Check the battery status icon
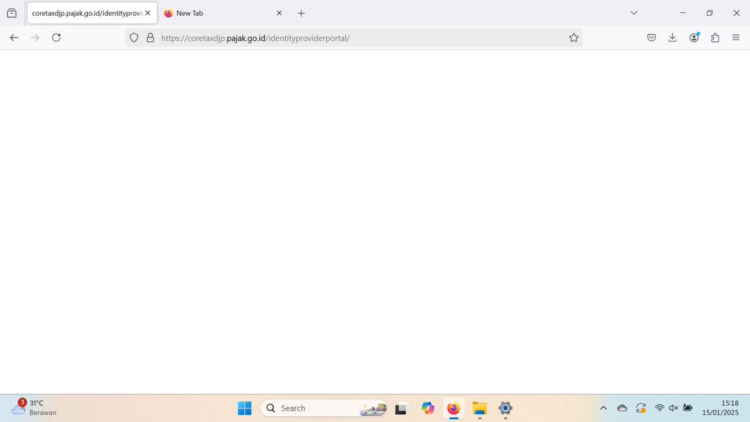750x422 pixels. tap(688, 408)
